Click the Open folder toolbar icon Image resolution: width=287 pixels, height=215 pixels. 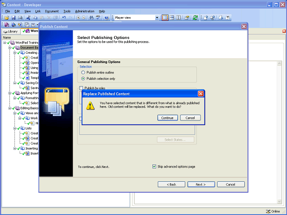point(7,18)
